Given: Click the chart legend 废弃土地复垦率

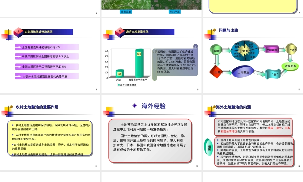Looking at the screenshot, I should click(127, 85).
